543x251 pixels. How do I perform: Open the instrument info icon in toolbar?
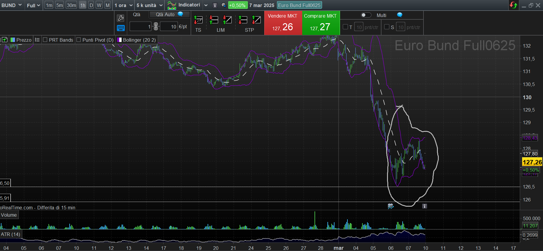point(215,5)
